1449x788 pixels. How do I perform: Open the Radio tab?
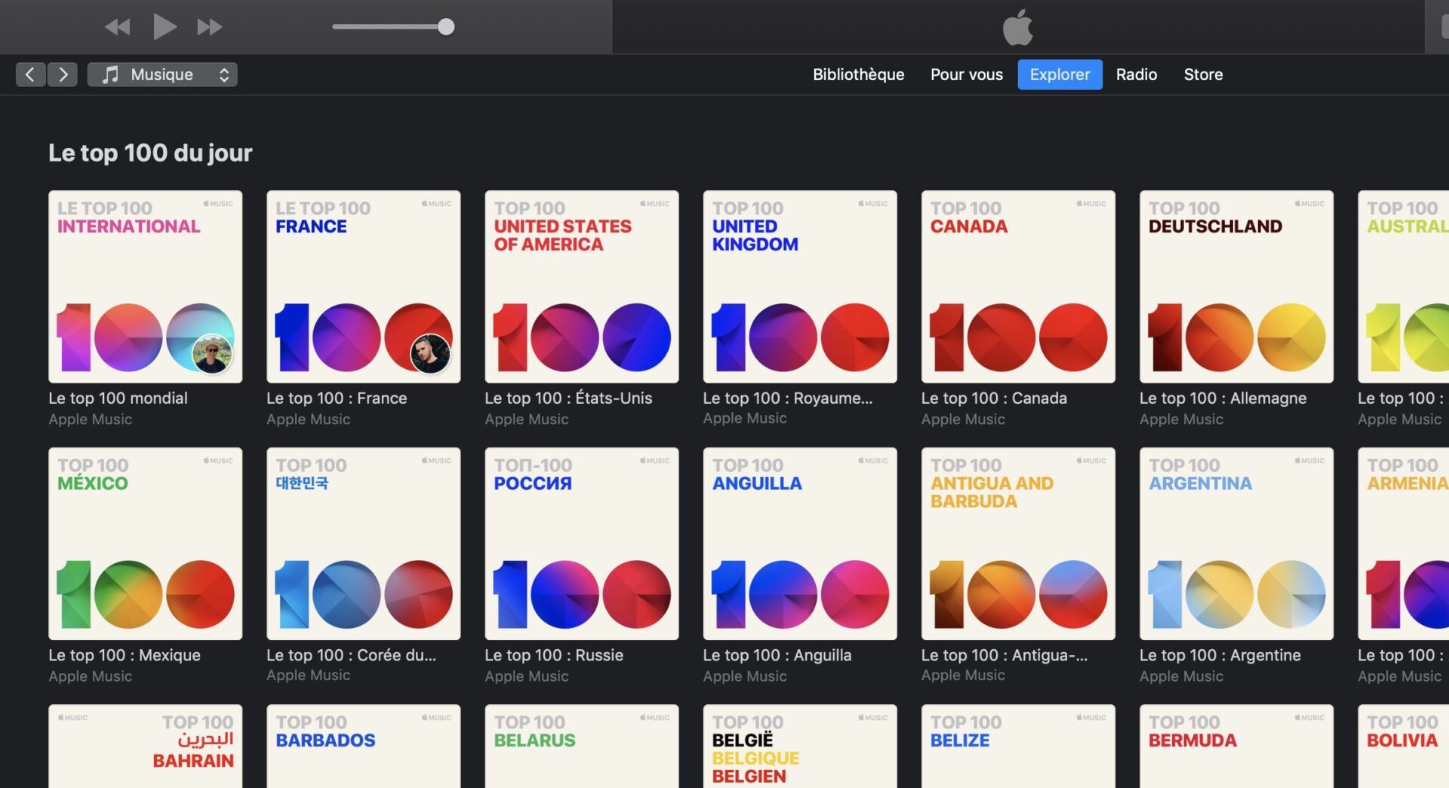point(1137,74)
